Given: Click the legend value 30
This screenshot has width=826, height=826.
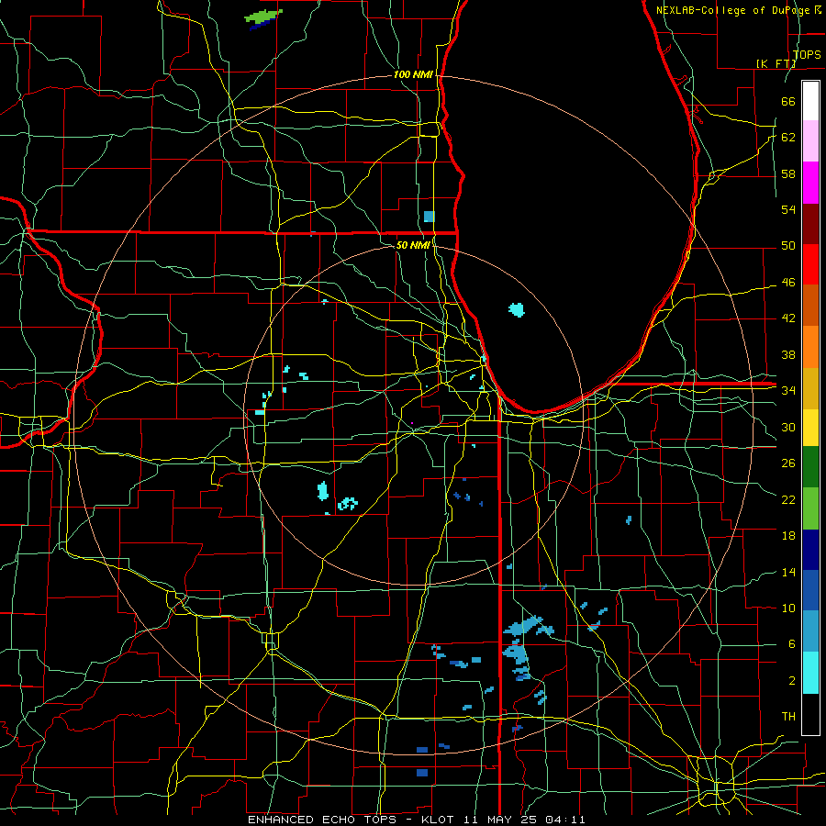Looking at the screenshot, I should [x=788, y=427].
